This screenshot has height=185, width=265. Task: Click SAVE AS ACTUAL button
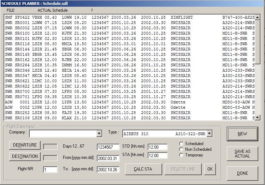click(242, 154)
